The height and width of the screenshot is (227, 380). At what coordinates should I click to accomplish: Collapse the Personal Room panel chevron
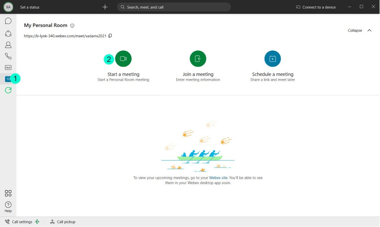pos(369,30)
